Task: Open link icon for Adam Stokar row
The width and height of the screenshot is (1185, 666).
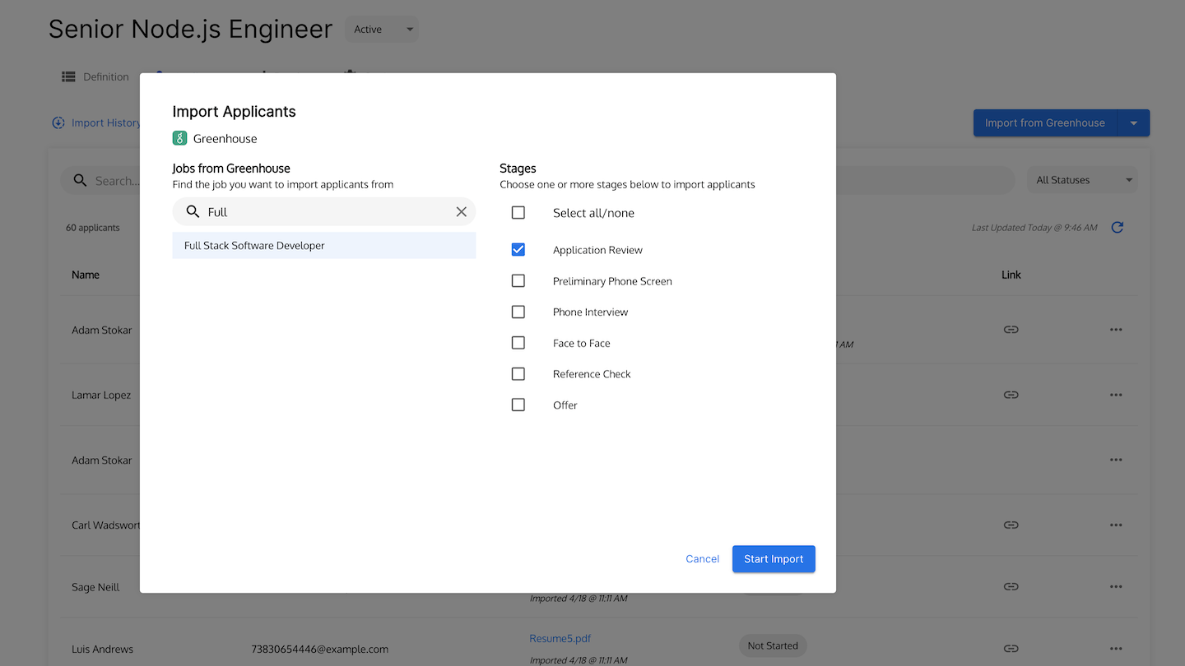Action: 1011,330
